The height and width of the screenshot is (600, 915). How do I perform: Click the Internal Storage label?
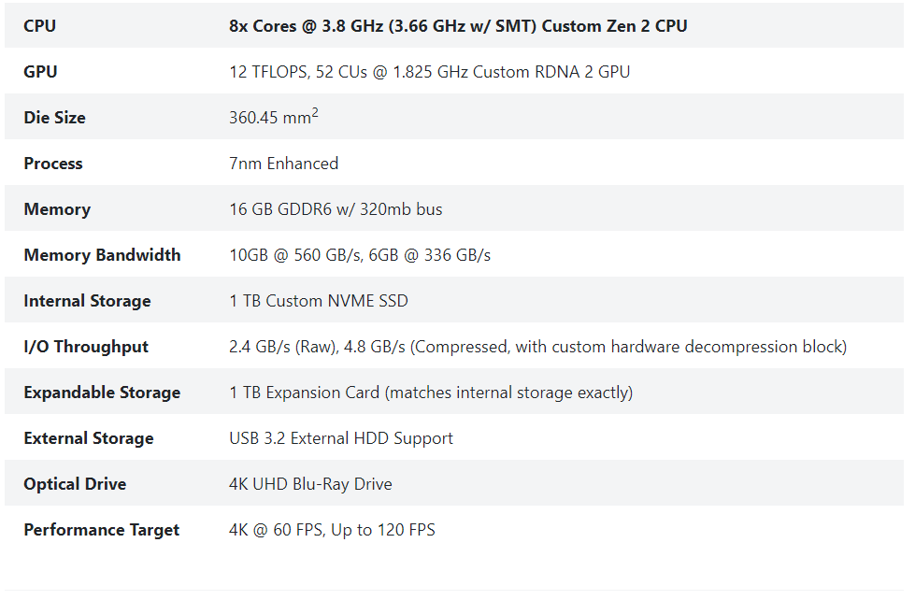coord(87,301)
